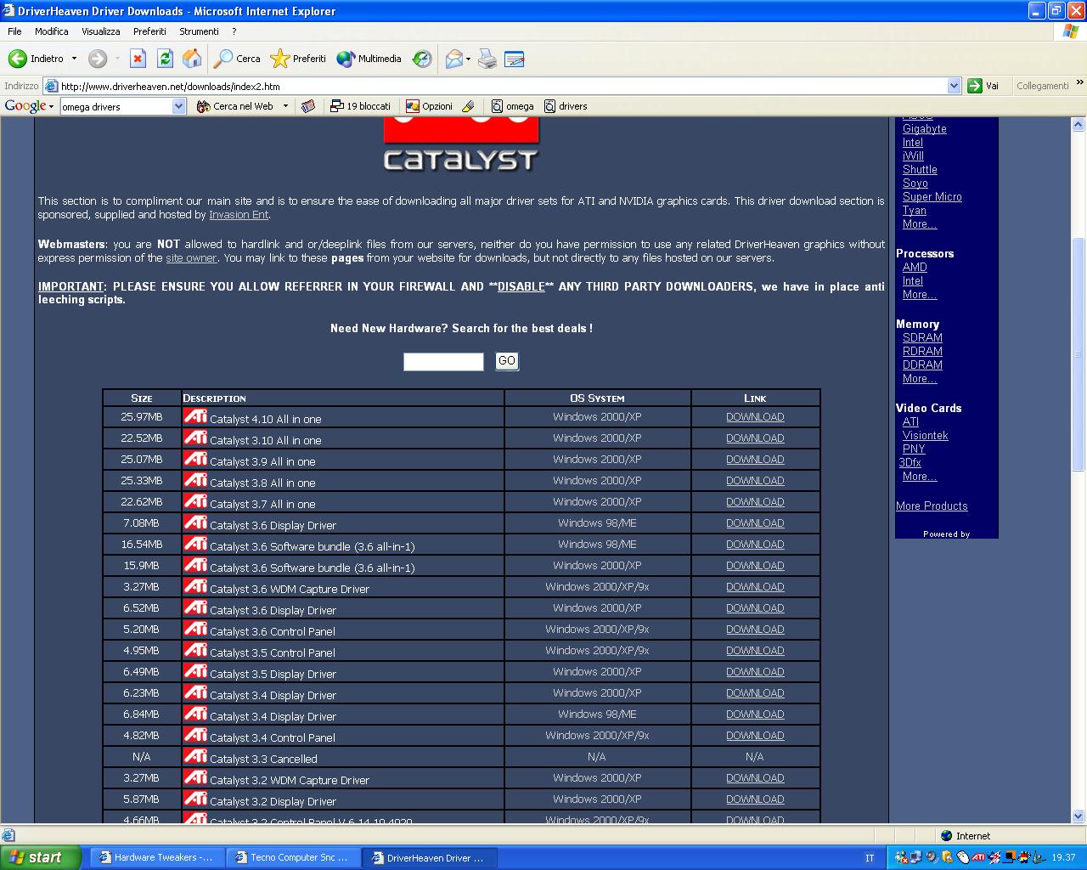Viewport: 1087px width, 870px height.
Task: Find the word drivers on the page
Action: (566, 106)
